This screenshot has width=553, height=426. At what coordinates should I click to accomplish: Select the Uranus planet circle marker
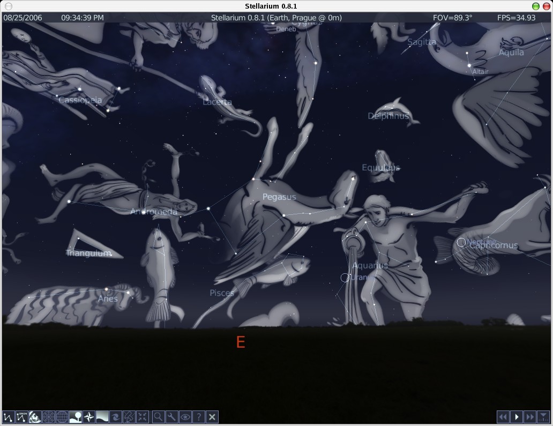(345, 278)
